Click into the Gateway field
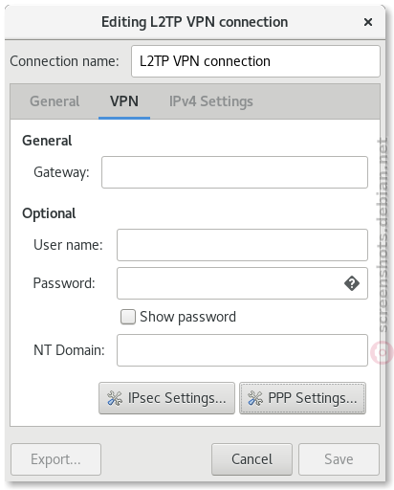The width and height of the screenshot is (394, 490). coord(234,172)
